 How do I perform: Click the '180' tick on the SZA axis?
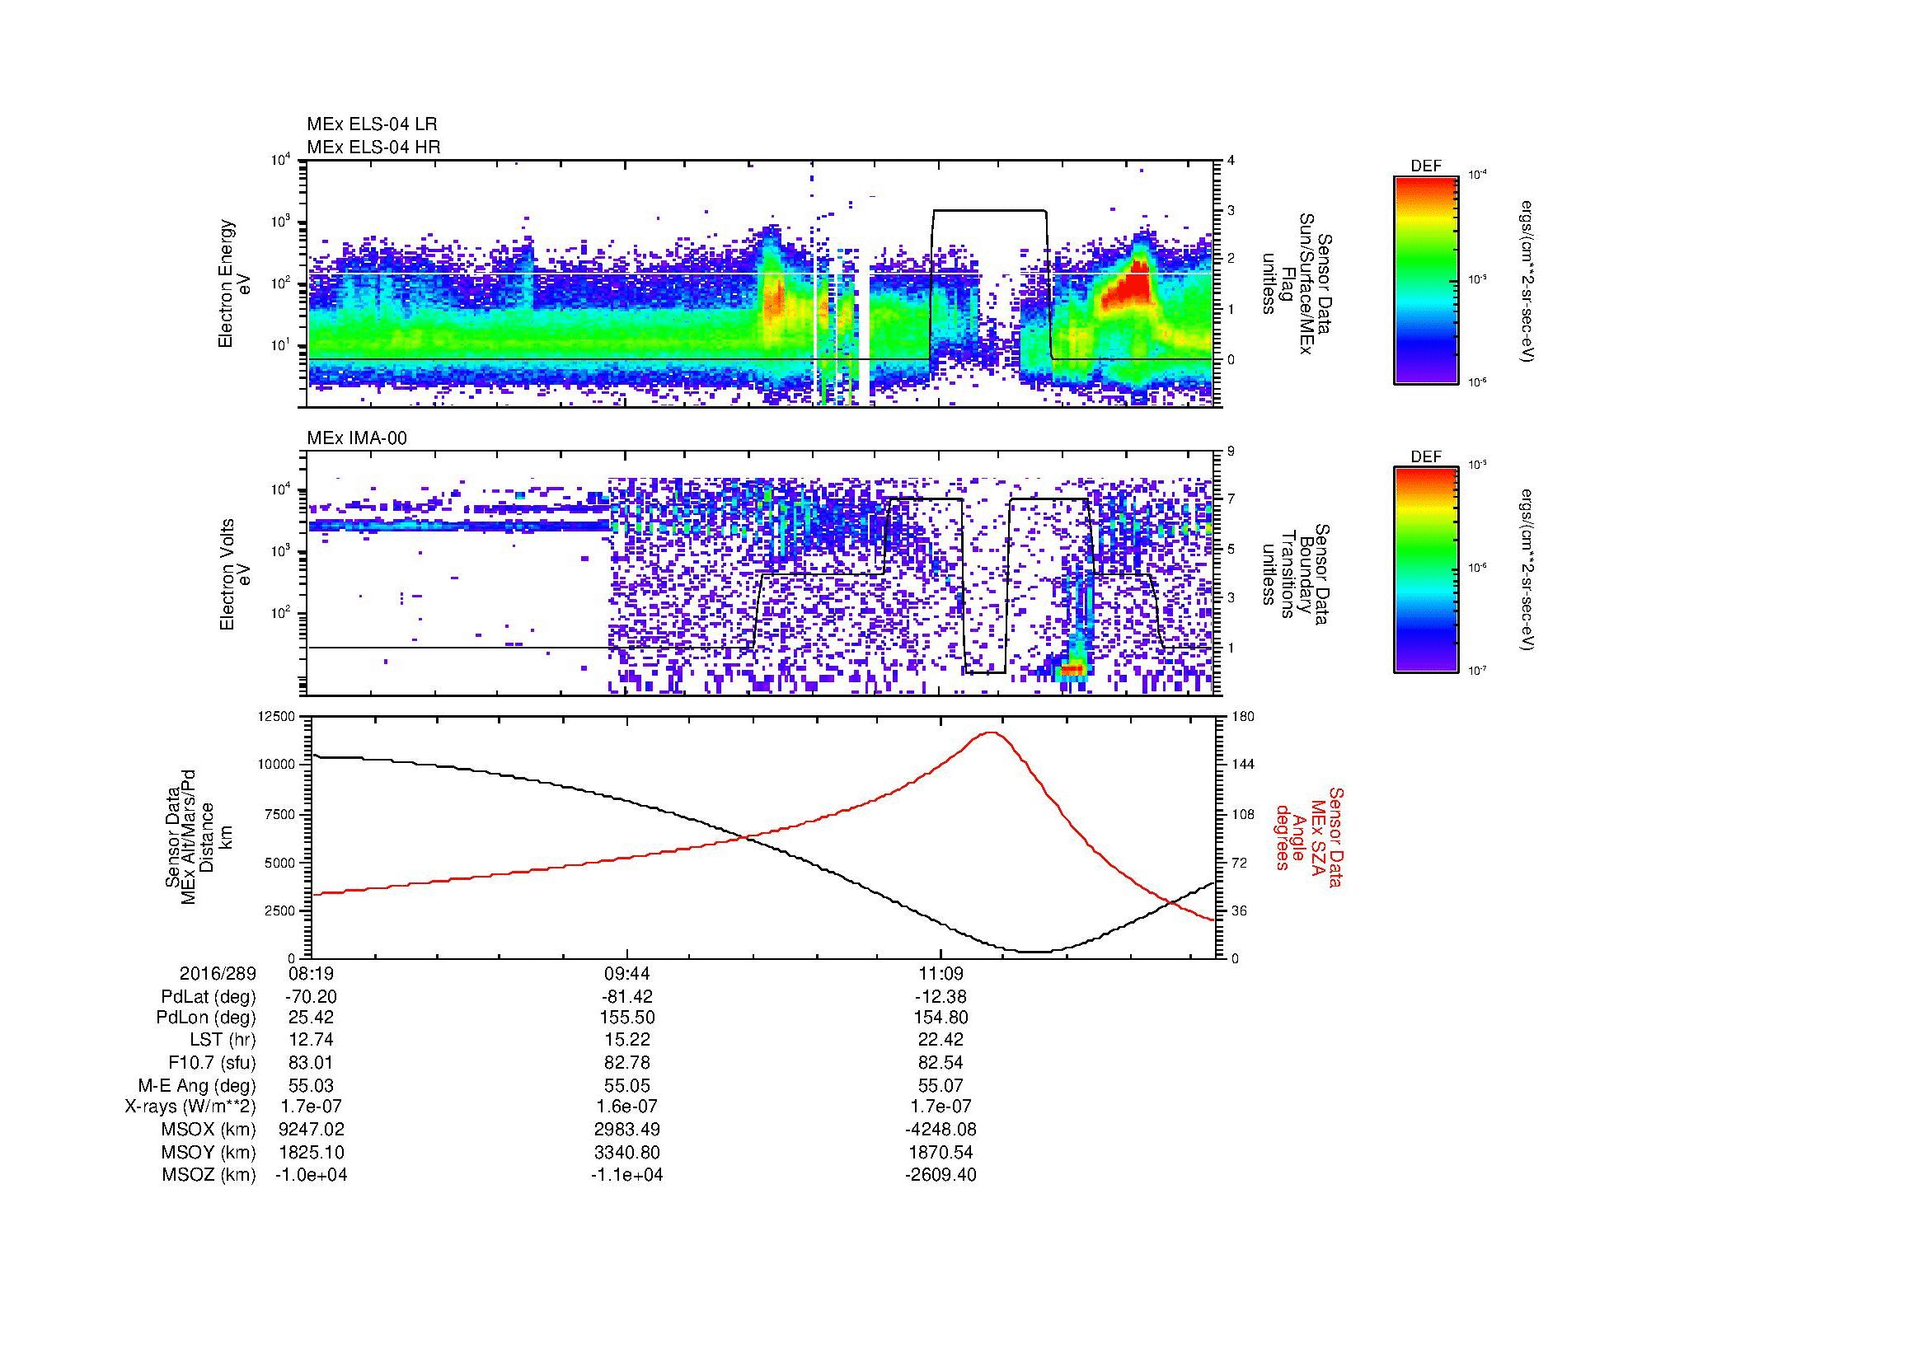(1245, 717)
